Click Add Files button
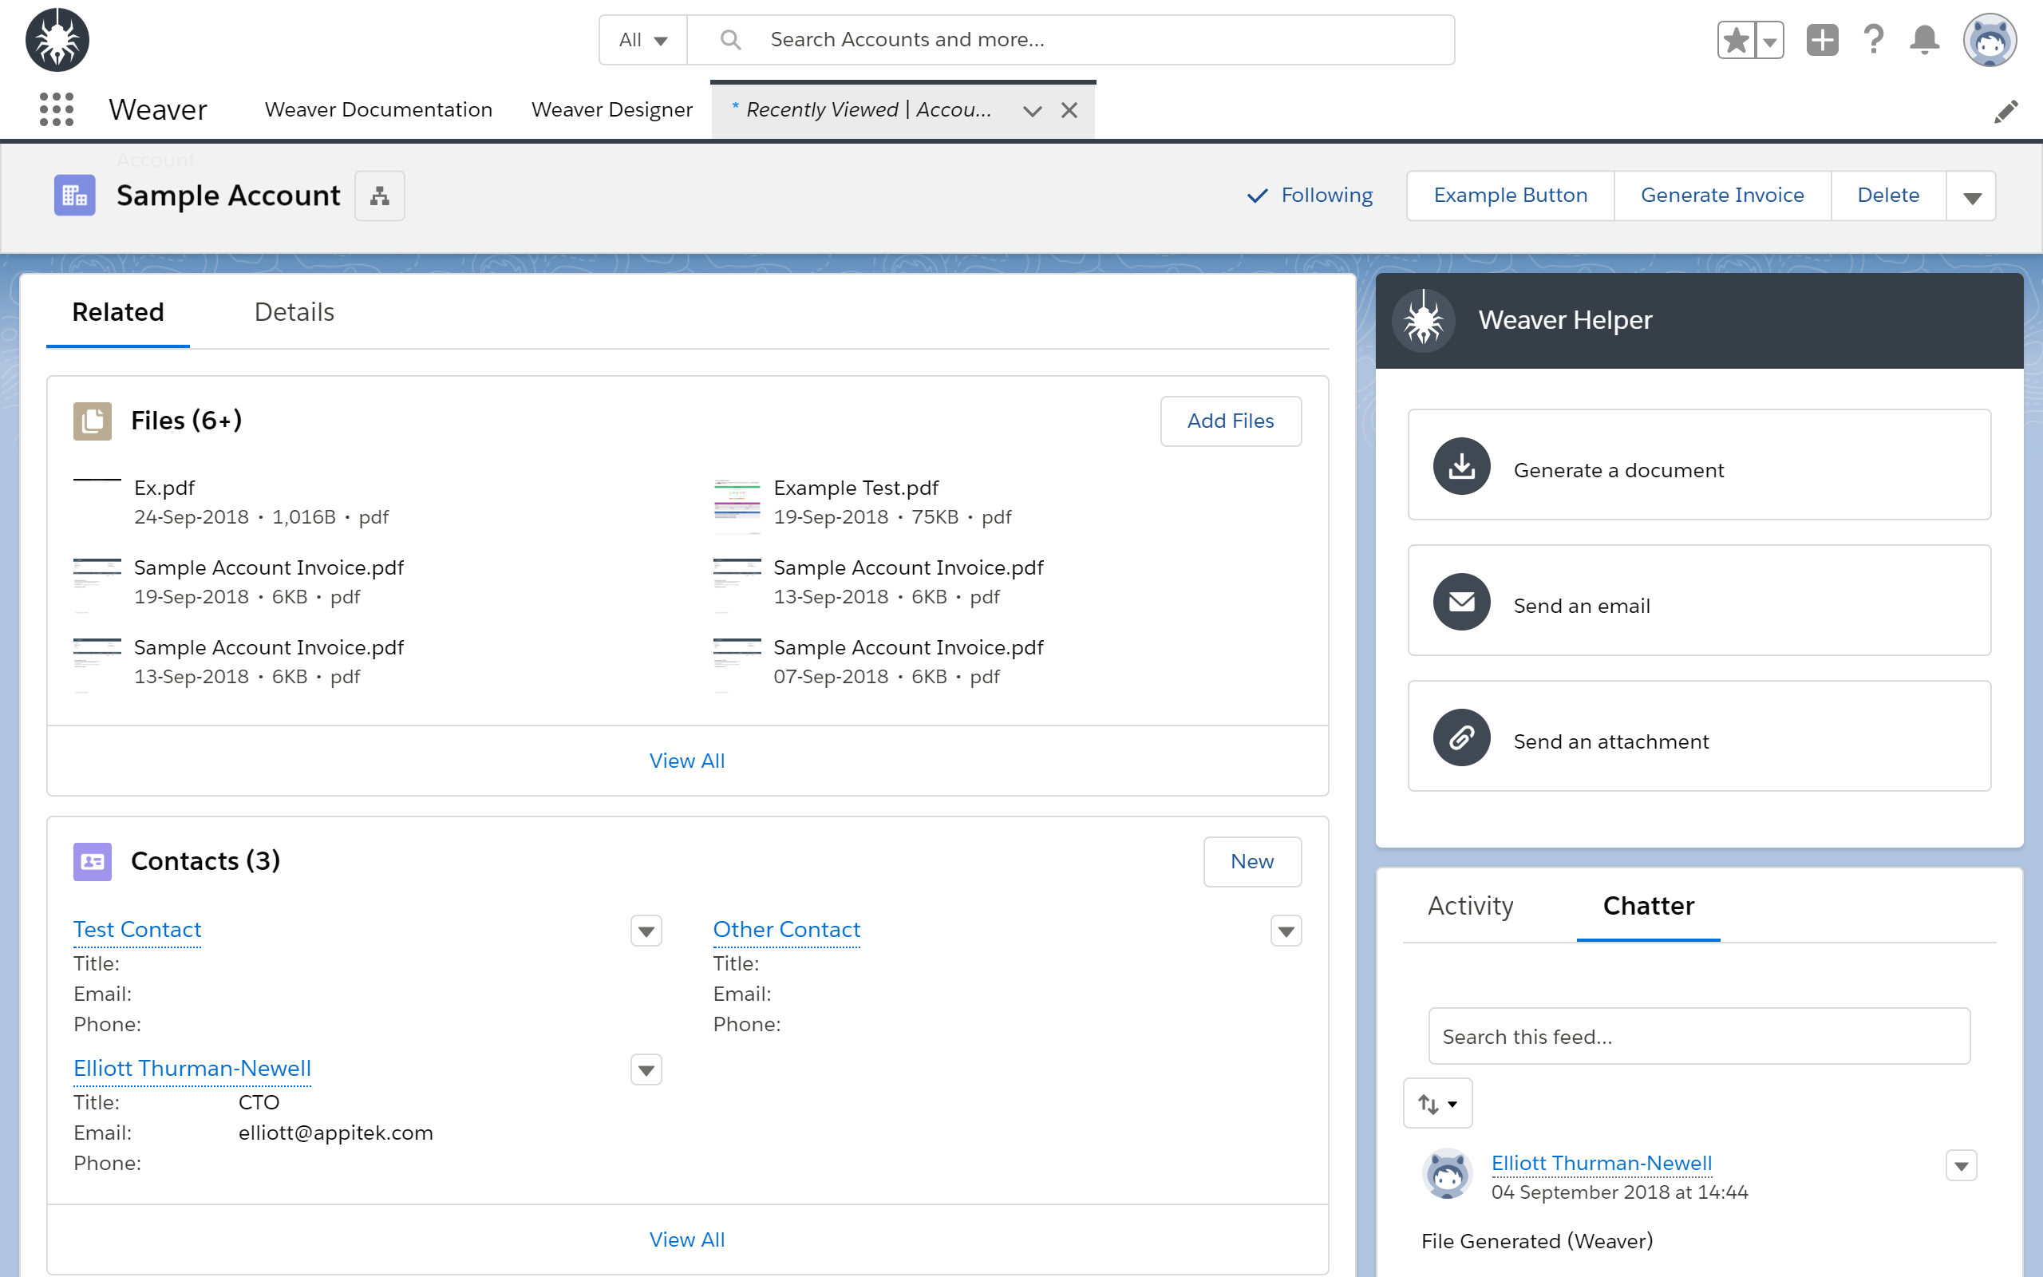The height and width of the screenshot is (1277, 2043). point(1230,421)
